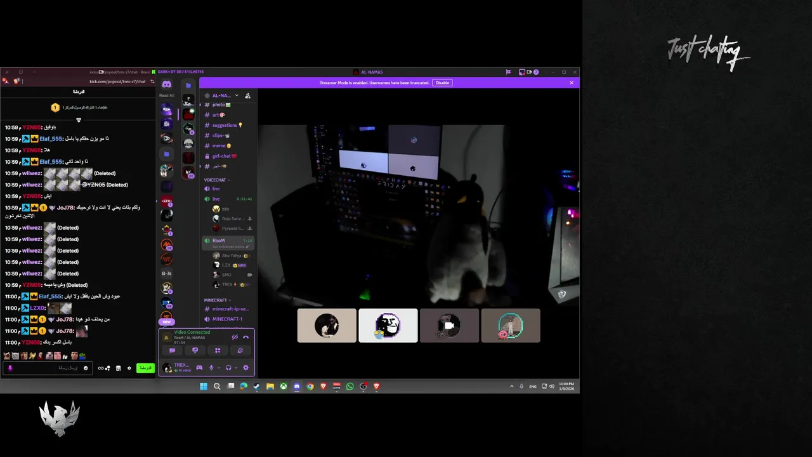Open Discord inbox icon in title bar
The image size is (812, 457).
[521, 72]
